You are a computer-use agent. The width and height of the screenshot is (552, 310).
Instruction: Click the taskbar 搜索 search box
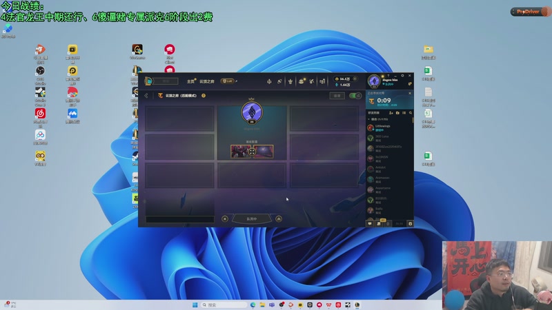pyautogui.click(x=224, y=304)
